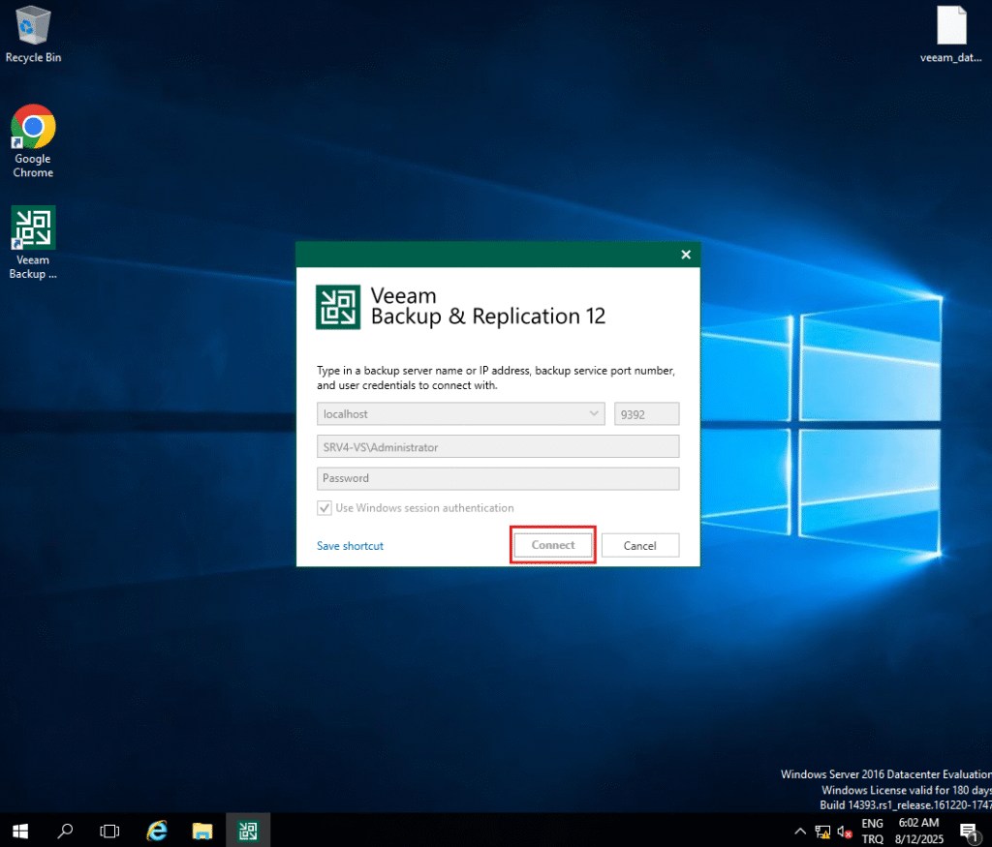Click the Veeam logo in the dialog
This screenshot has width=992, height=847.
(338, 307)
